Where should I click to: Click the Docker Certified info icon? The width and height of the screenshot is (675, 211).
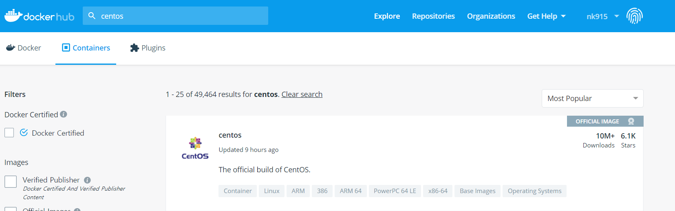(x=64, y=114)
